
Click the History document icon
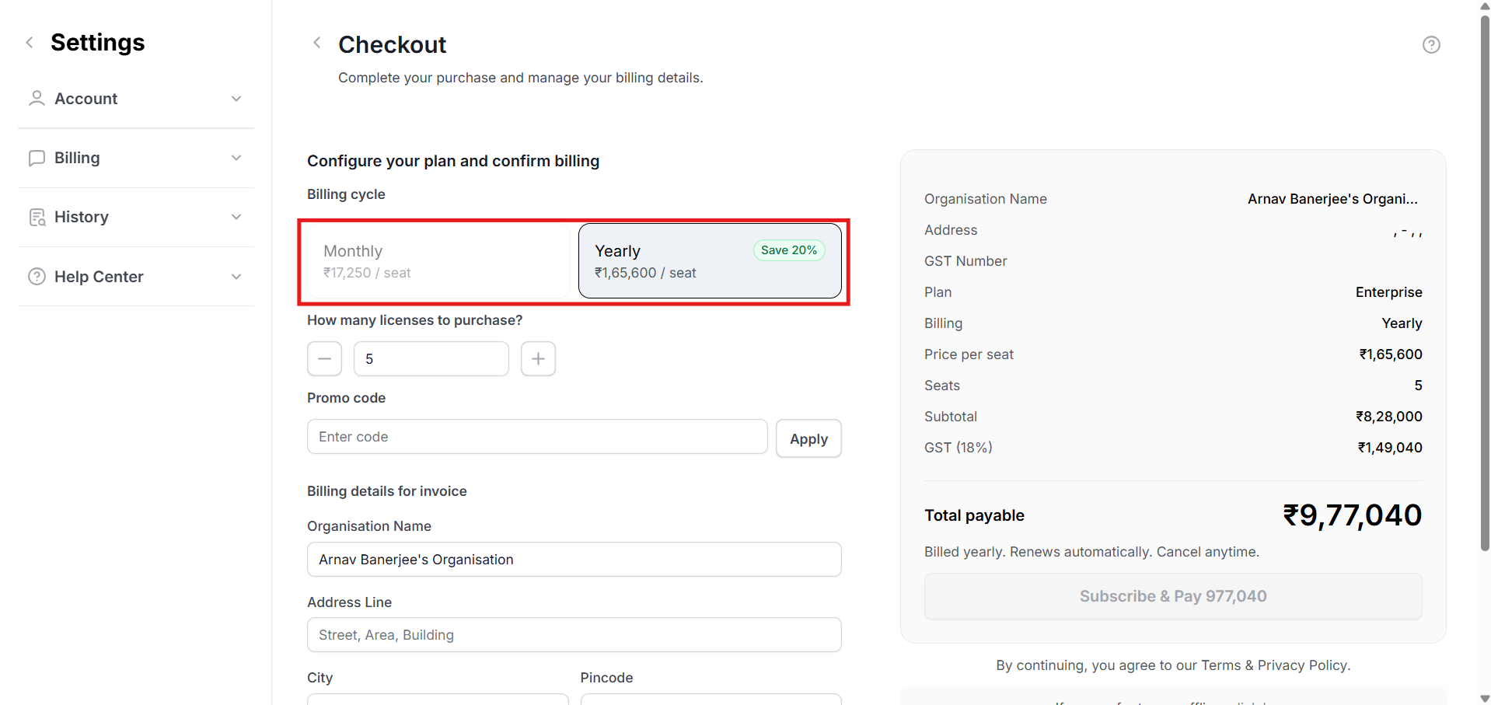pos(37,217)
